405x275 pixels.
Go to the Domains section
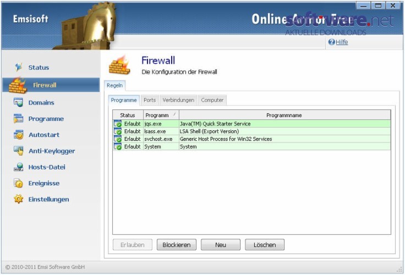point(41,103)
